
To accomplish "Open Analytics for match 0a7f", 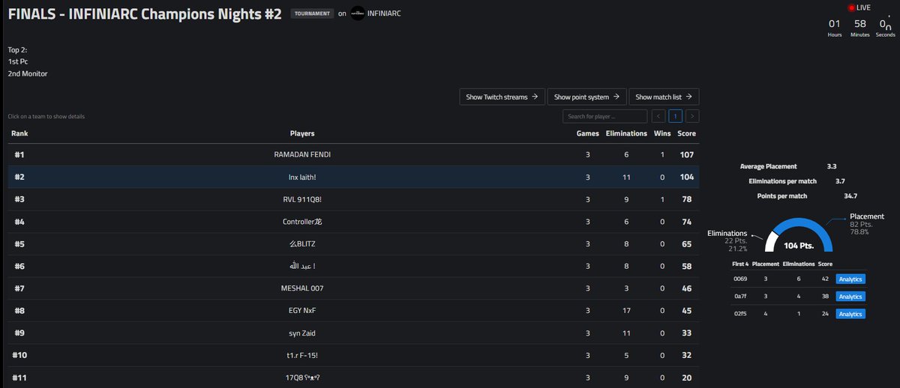I will tap(850, 296).
